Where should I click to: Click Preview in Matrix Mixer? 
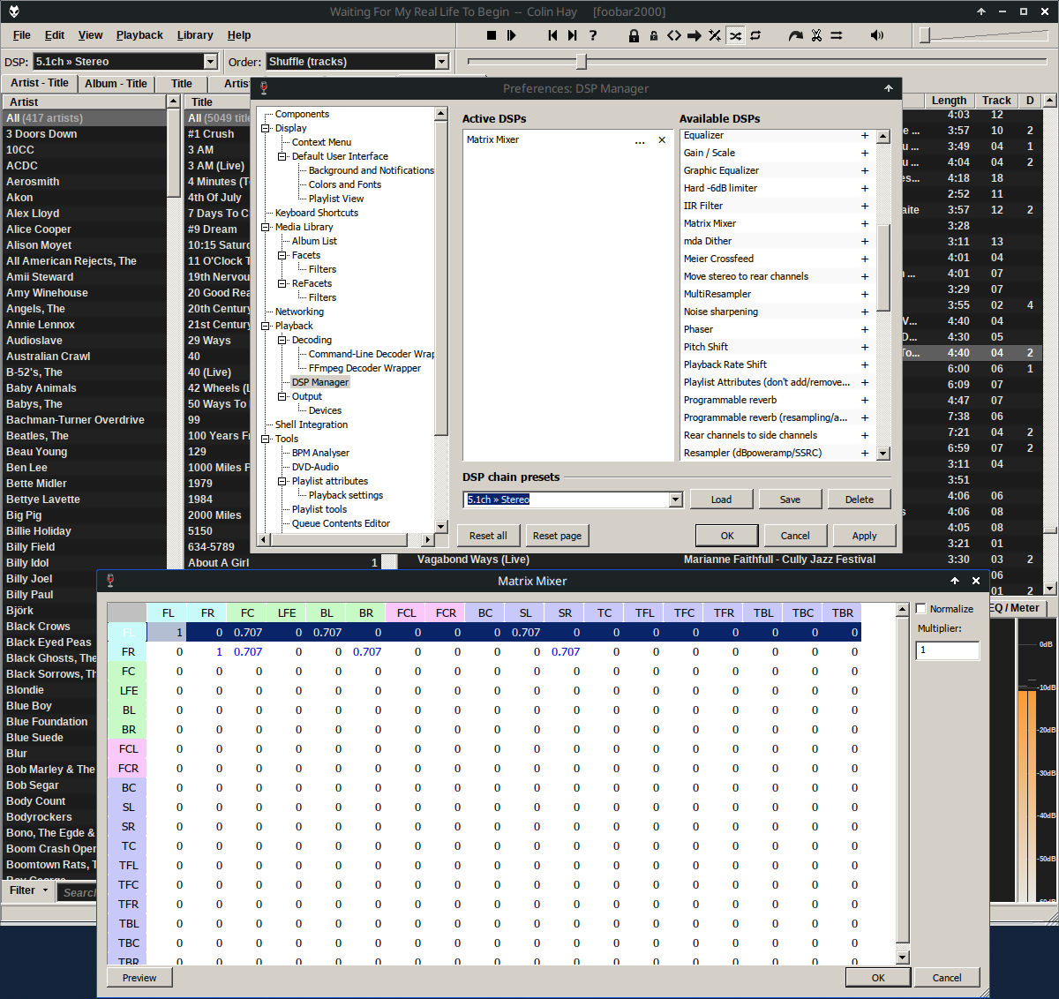[x=139, y=978]
